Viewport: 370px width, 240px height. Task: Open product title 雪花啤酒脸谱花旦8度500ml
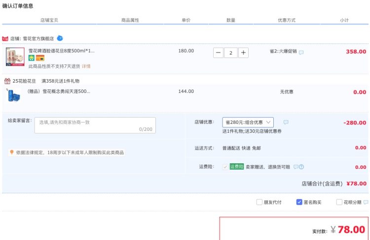62,51
